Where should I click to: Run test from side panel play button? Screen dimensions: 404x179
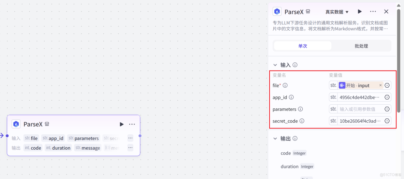(360, 11)
